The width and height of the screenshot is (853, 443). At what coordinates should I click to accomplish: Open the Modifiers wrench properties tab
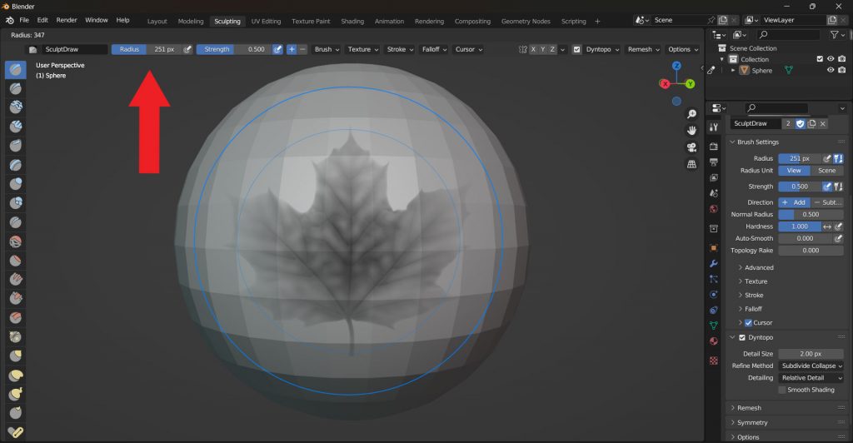click(x=714, y=264)
